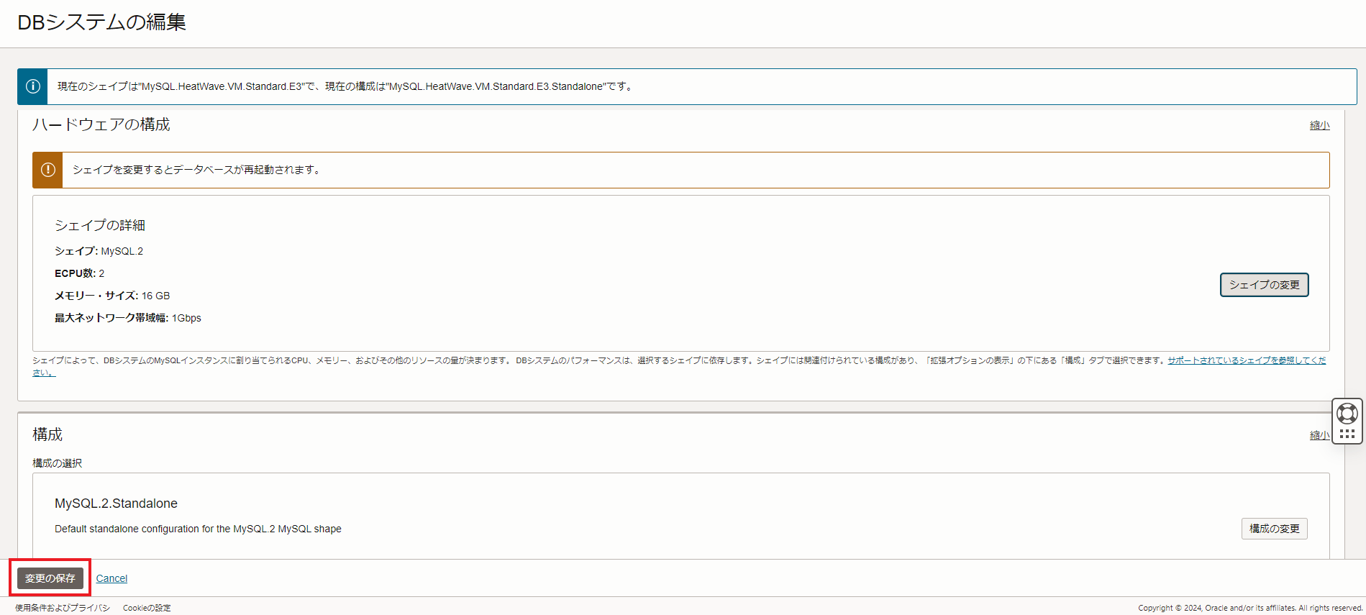Click the 構成 section heading
This screenshot has height=615, width=1366.
click(x=47, y=434)
